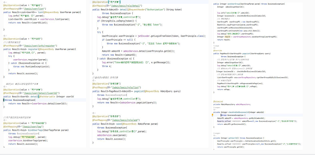The height and width of the screenshot is (155, 315).
Task: Click the @Autowired annotation
Action: 218,102
